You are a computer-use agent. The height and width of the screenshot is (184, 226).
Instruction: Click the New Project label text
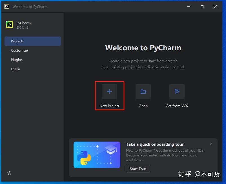click(109, 106)
